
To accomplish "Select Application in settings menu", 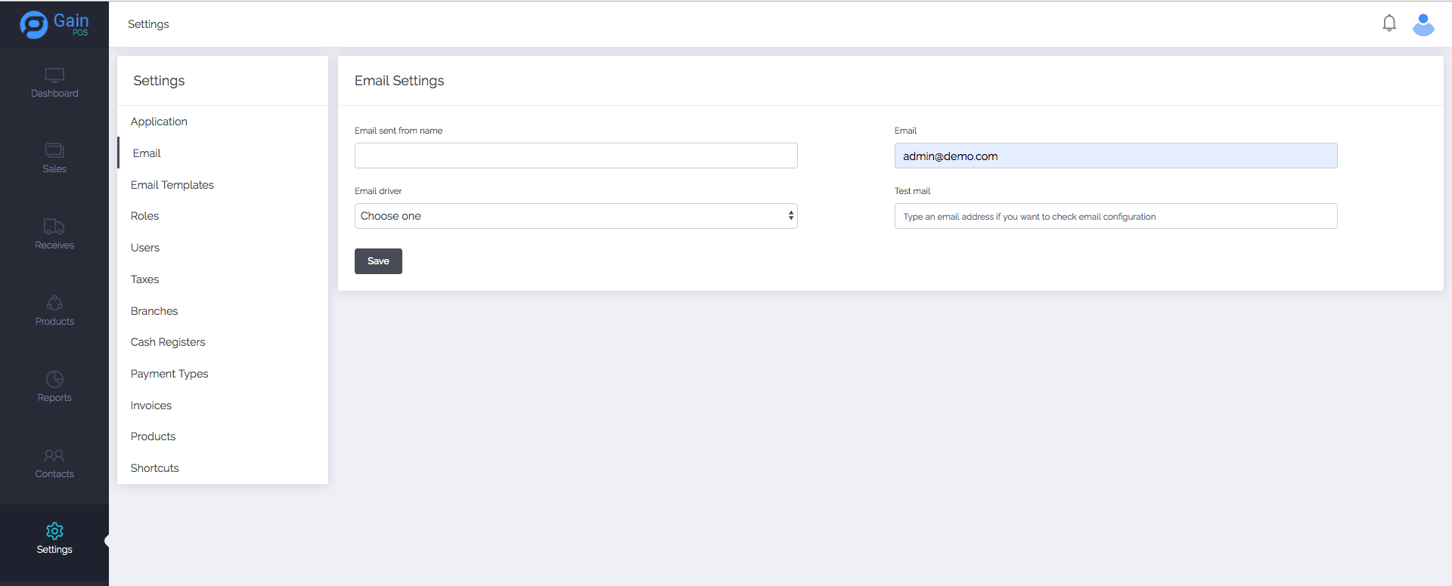I will [x=159, y=122].
